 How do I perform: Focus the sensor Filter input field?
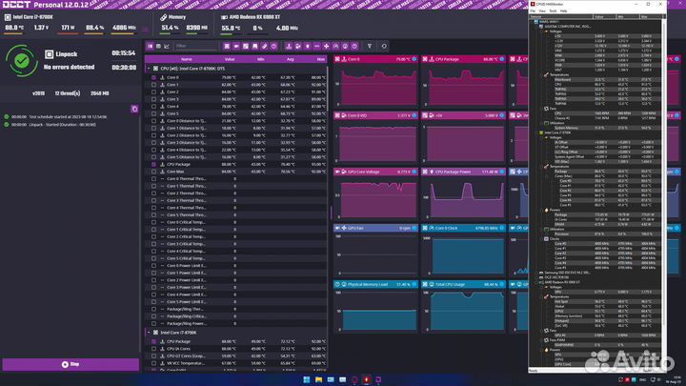point(195,46)
